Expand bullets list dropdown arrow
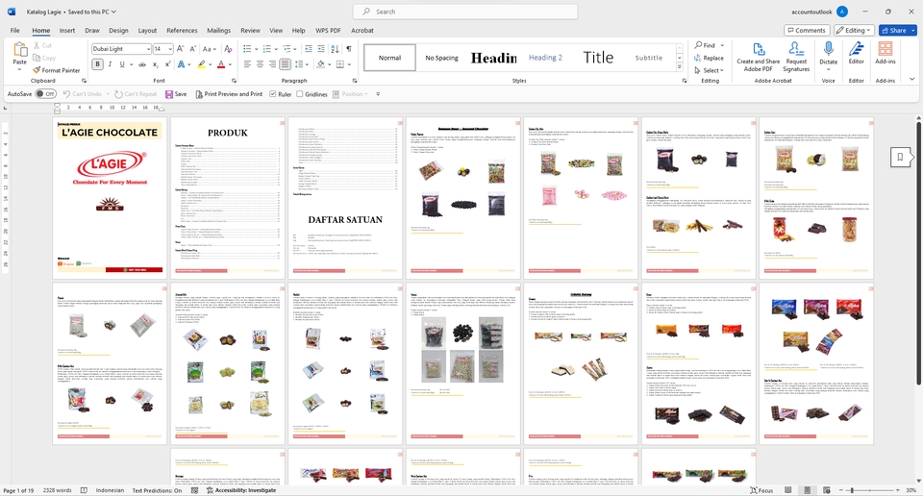 [255, 49]
